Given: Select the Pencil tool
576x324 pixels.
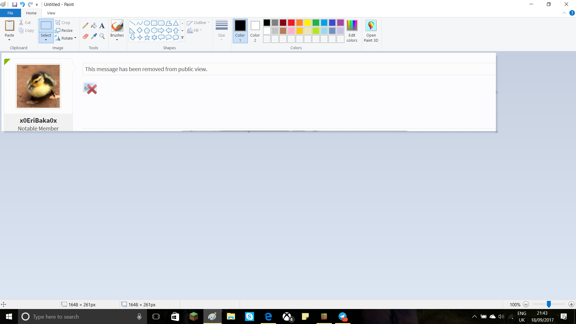Looking at the screenshot, I should [x=85, y=26].
